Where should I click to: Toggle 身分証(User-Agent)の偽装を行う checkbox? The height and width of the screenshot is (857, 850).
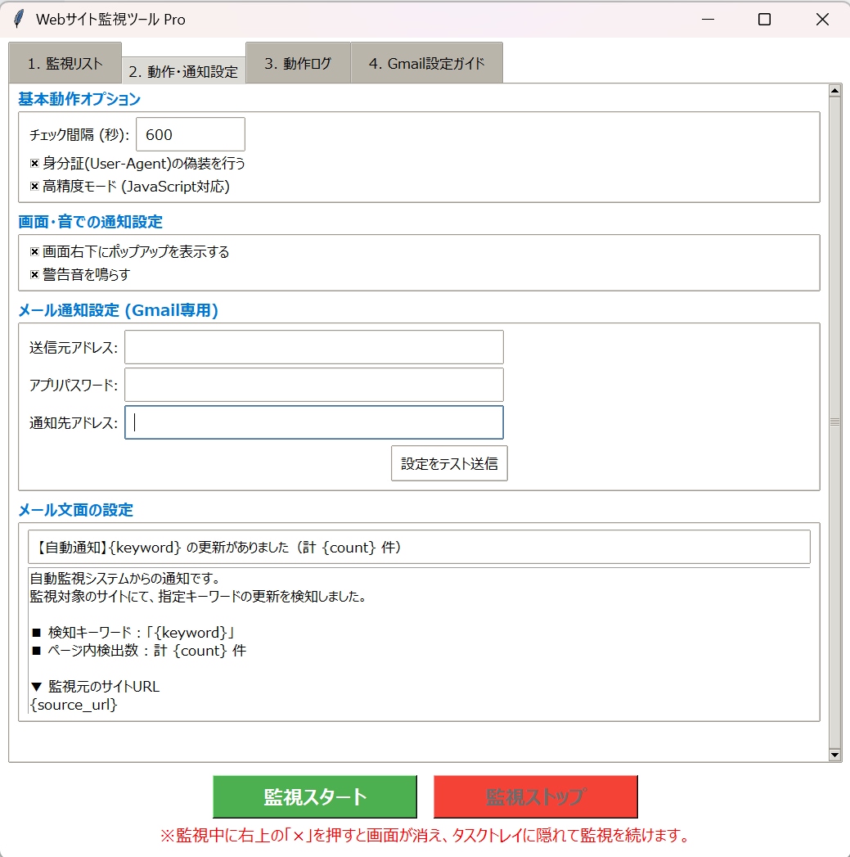(34, 164)
